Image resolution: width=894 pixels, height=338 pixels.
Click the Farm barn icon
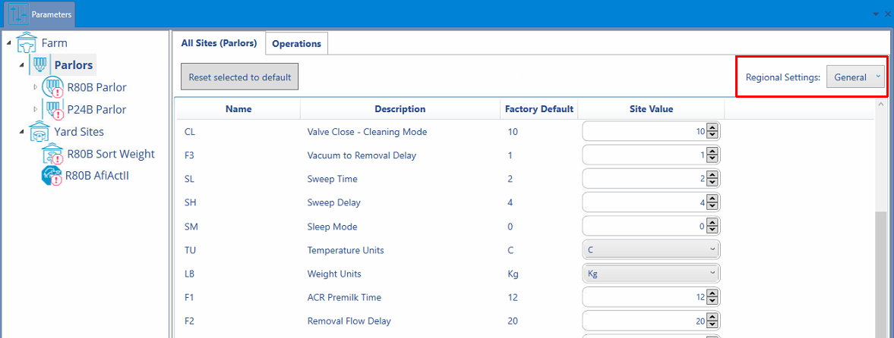tap(28, 42)
